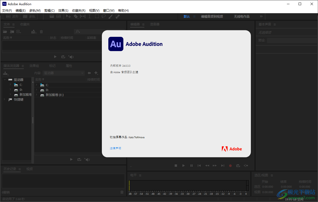Screen dimensions: 318x202
Task: Toggle loop playback in transport controls
Action: click(238, 165)
